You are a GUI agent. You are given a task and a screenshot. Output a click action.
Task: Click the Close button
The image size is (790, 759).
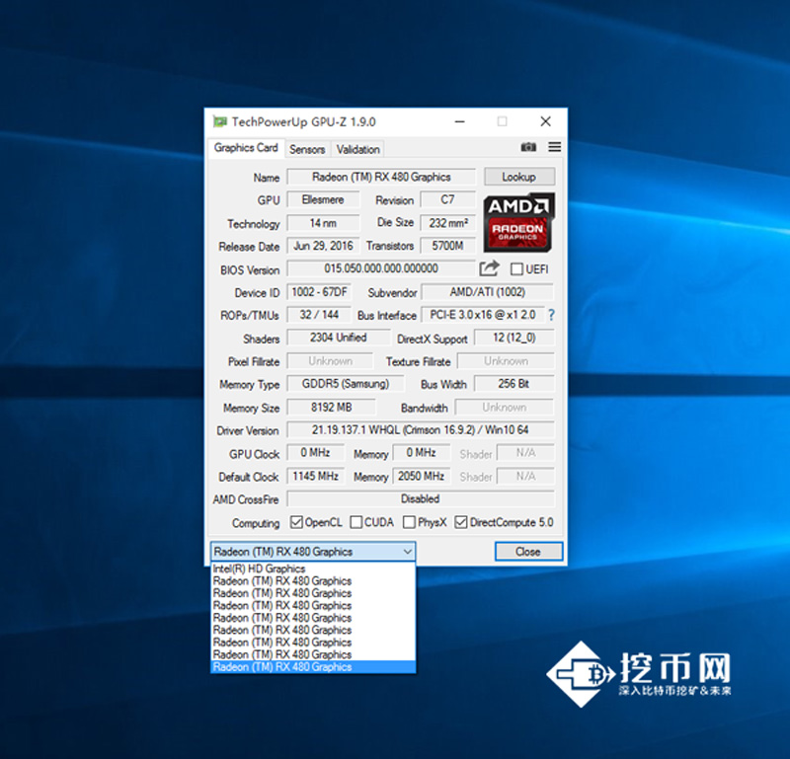528,552
